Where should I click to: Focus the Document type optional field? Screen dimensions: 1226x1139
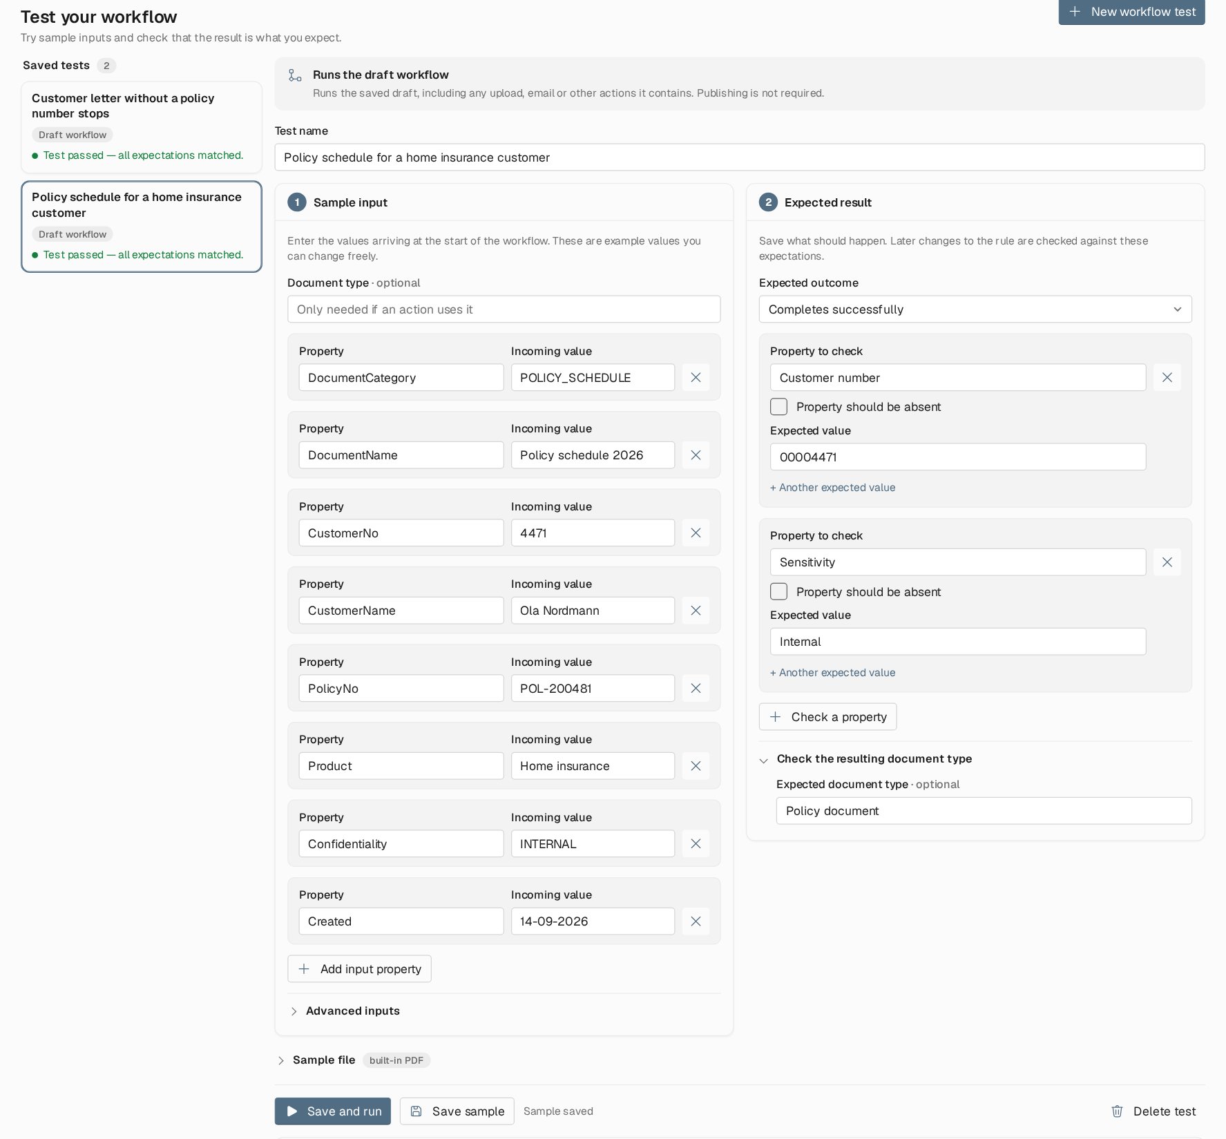504,309
